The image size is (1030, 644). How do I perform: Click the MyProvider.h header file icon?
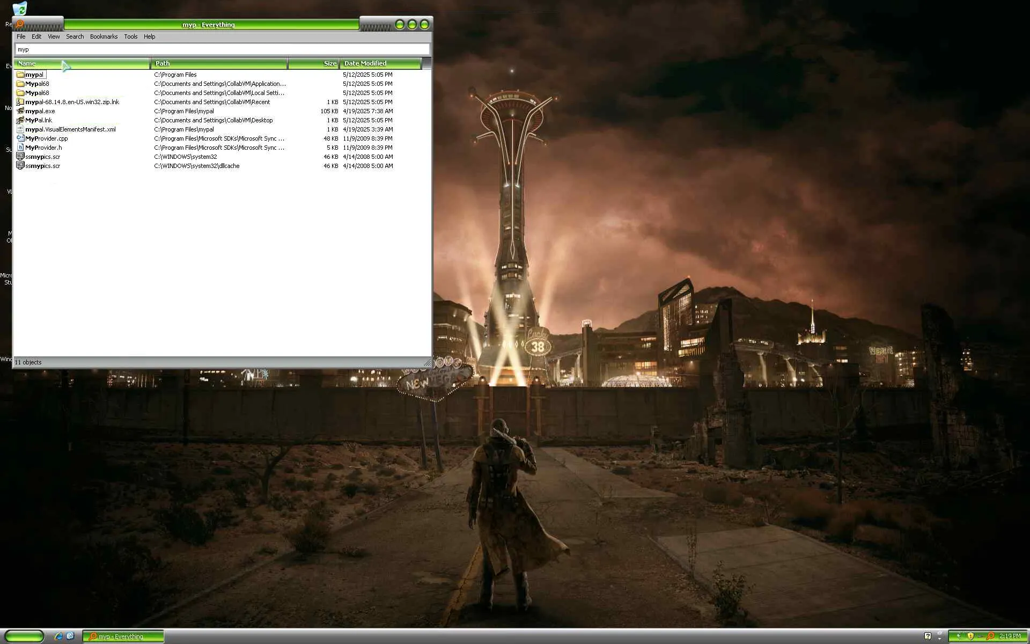(20, 148)
